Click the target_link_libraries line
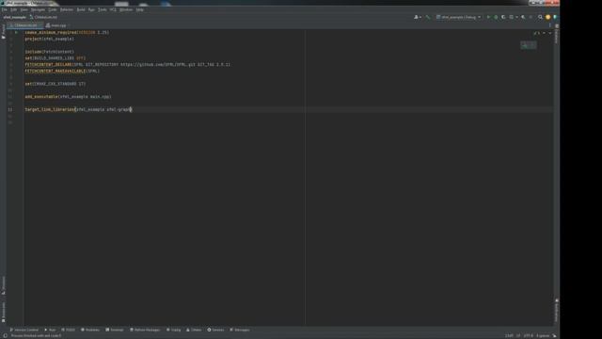The width and height of the screenshot is (602, 339). pyautogui.click(x=78, y=109)
